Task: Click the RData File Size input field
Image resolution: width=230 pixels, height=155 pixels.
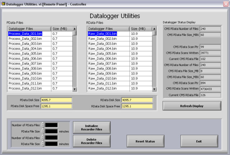Action: (x=51, y=144)
